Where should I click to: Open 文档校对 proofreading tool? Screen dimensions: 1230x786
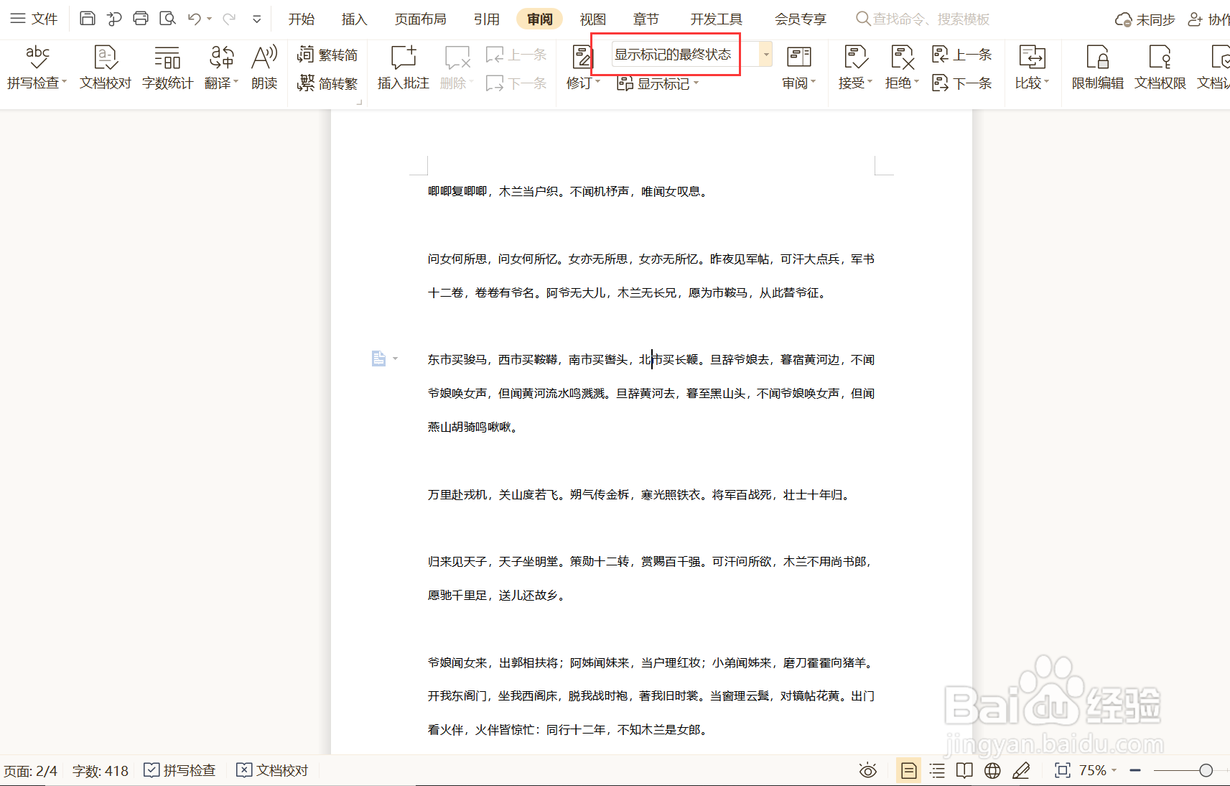click(106, 68)
